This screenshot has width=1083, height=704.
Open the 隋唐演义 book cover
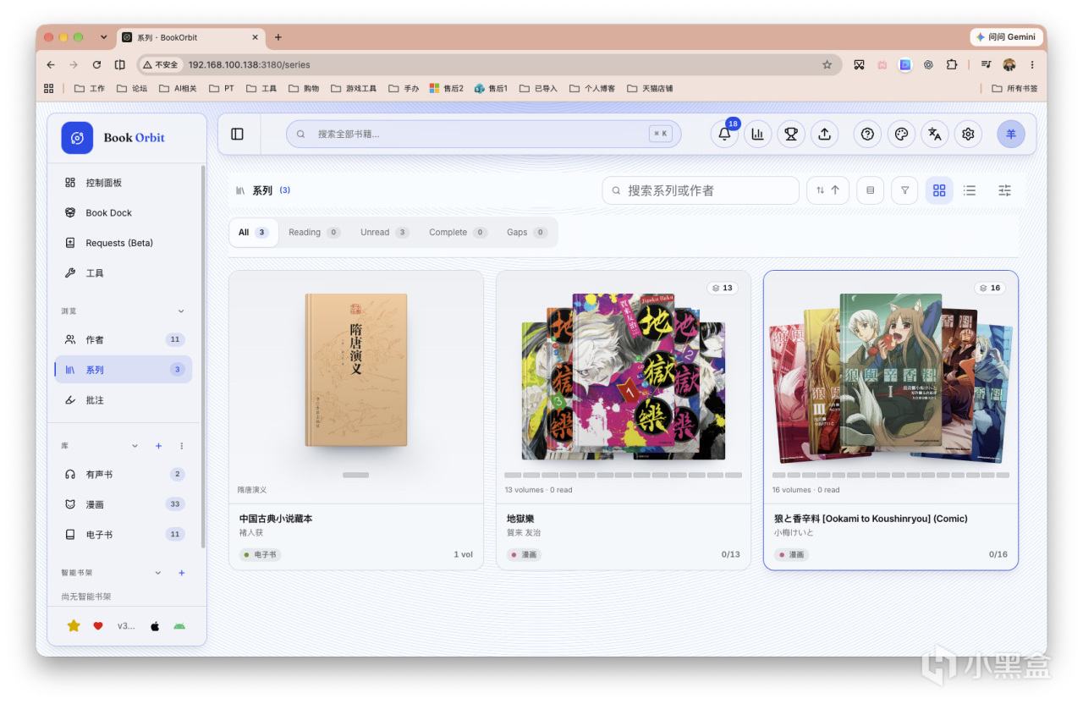point(356,370)
